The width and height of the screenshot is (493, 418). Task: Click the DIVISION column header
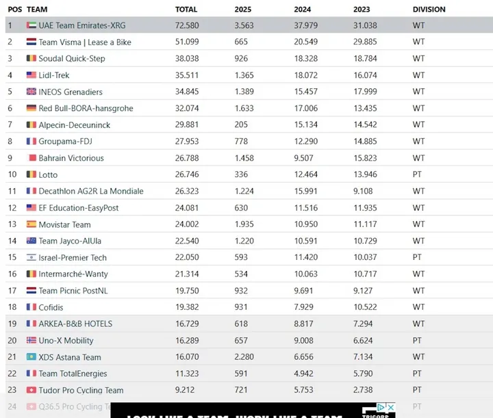[429, 10]
